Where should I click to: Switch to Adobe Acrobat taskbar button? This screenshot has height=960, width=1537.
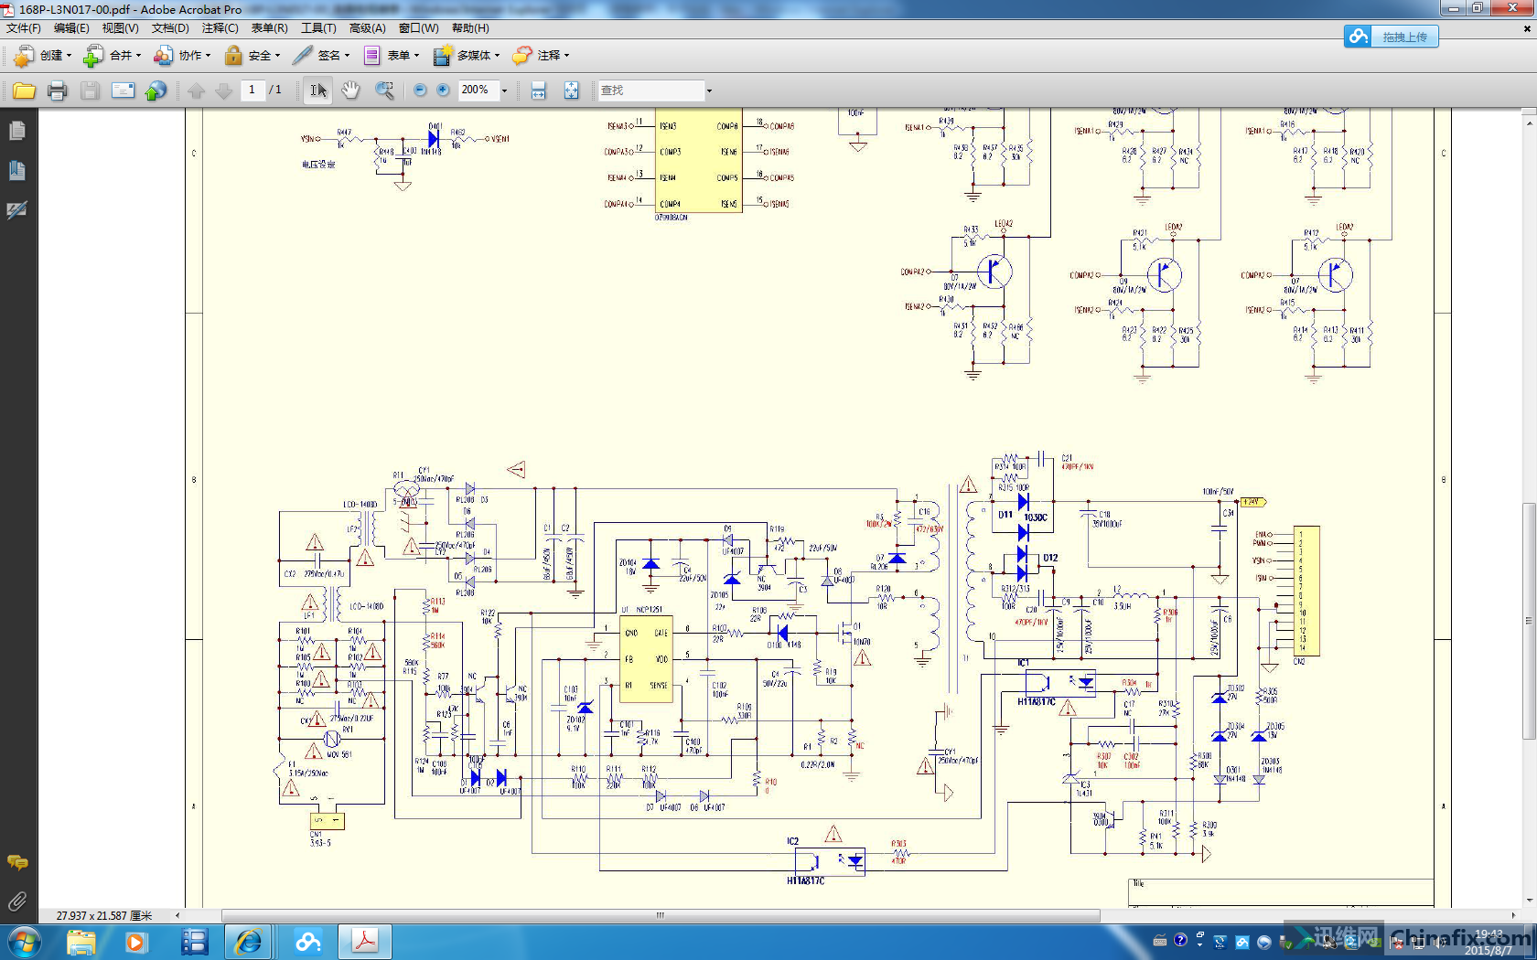click(365, 942)
